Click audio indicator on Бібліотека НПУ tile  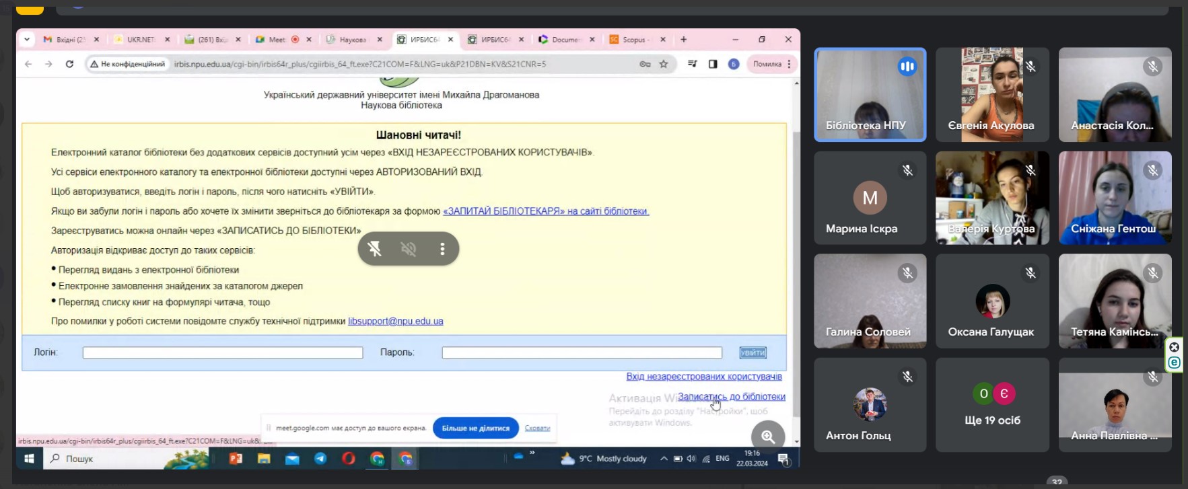(907, 67)
